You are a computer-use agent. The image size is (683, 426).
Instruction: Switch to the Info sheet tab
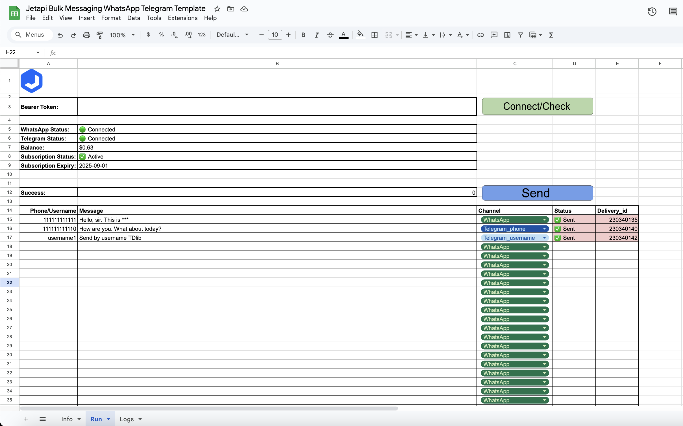point(71,419)
